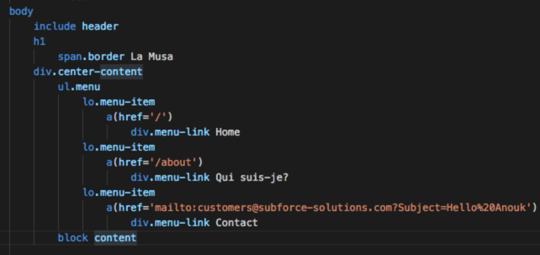Image resolution: width=540 pixels, height=255 pixels.
Task: Click the 'body' tag line
Action: coord(21,11)
